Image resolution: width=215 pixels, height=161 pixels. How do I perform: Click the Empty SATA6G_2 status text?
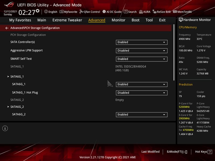[119, 100]
